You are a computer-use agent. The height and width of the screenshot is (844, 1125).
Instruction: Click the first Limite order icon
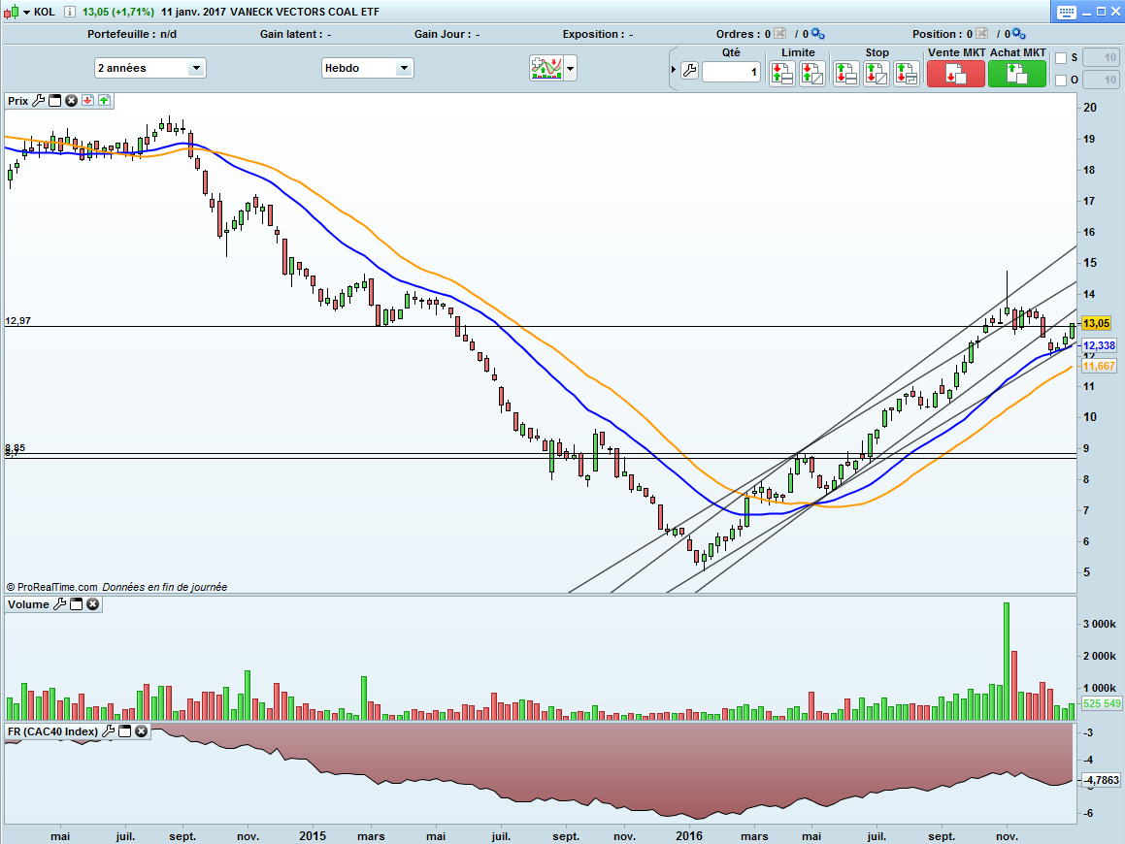(782, 73)
